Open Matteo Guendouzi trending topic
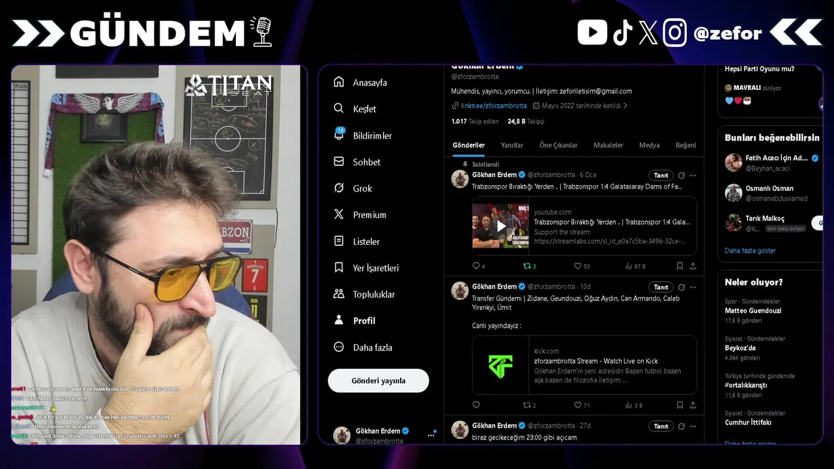 (x=753, y=311)
